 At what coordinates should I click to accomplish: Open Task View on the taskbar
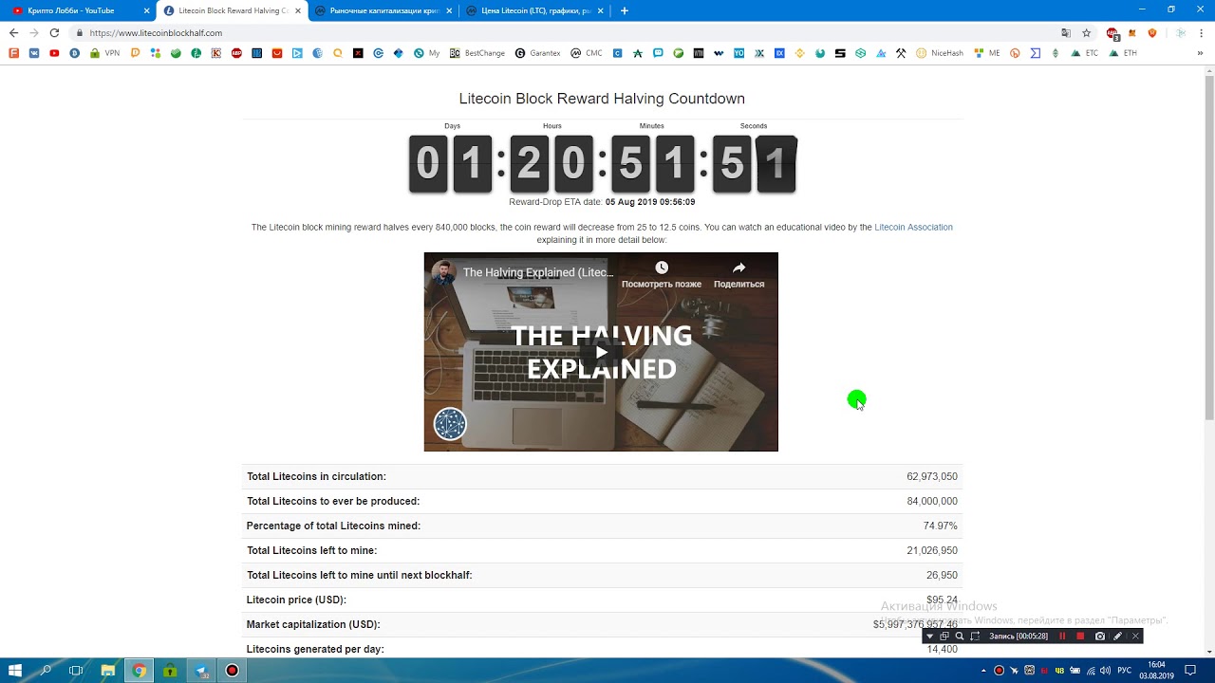[x=76, y=671]
